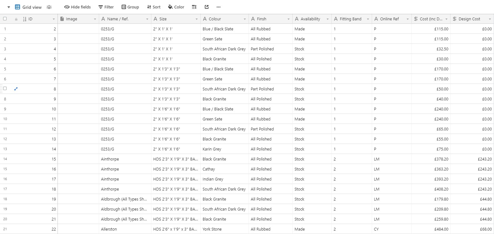494x234 pixels.
Task: Click the Availability column text icon
Action: (x=297, y=19)
